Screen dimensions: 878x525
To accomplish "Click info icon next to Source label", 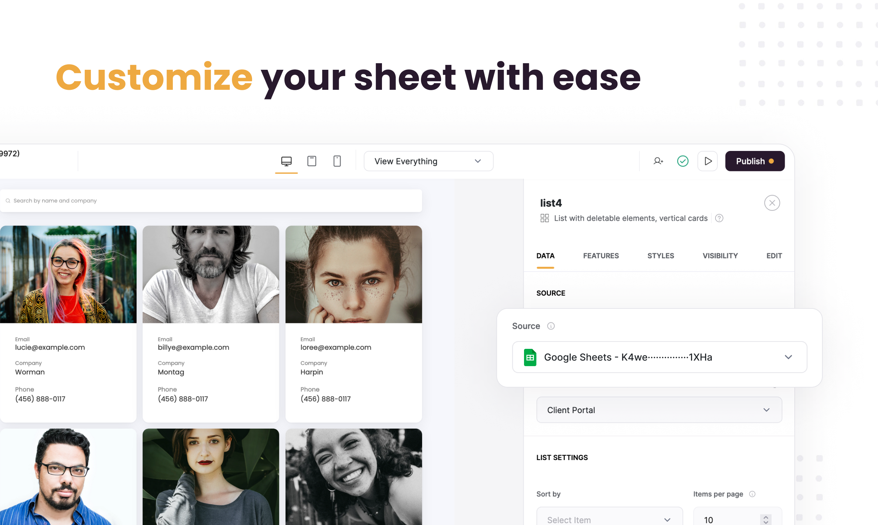I will point(551,326).
